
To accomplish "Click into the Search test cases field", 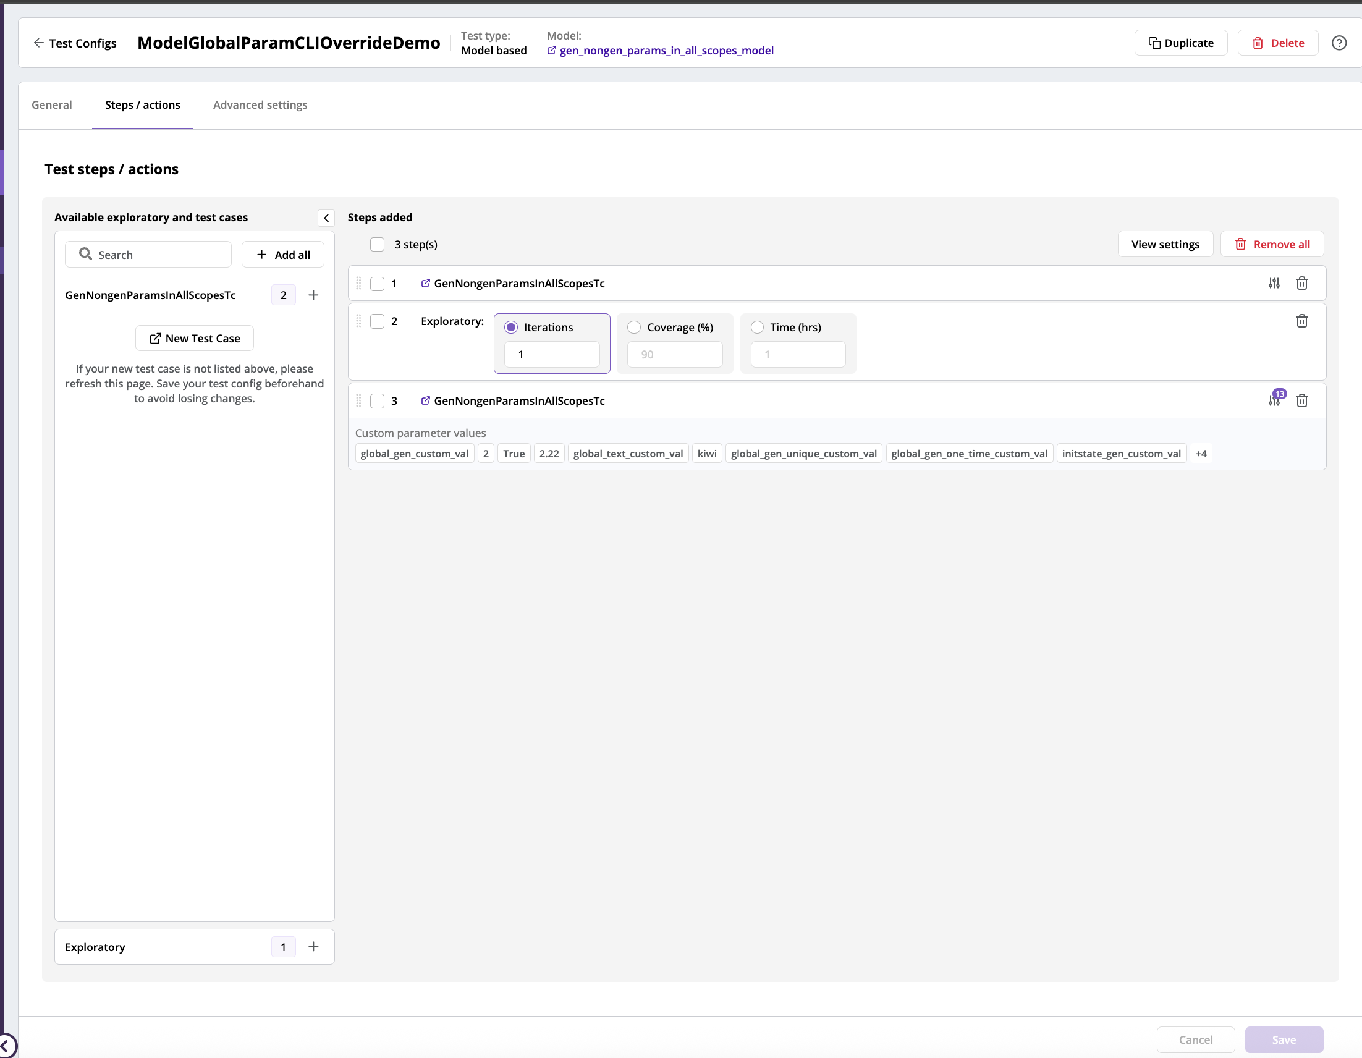I will [x=148, y=254].
